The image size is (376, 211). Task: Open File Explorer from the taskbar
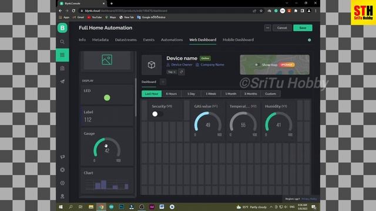(91, 207)
